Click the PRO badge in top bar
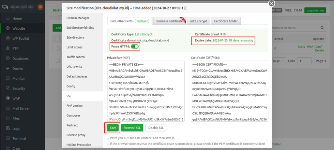Screen dimensions: 334x150 277,10
